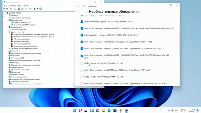The width and height of the screenshot is (201, 113).
Task: Open the Справка menu in Device Manager
Action: (x=25, y=6)
